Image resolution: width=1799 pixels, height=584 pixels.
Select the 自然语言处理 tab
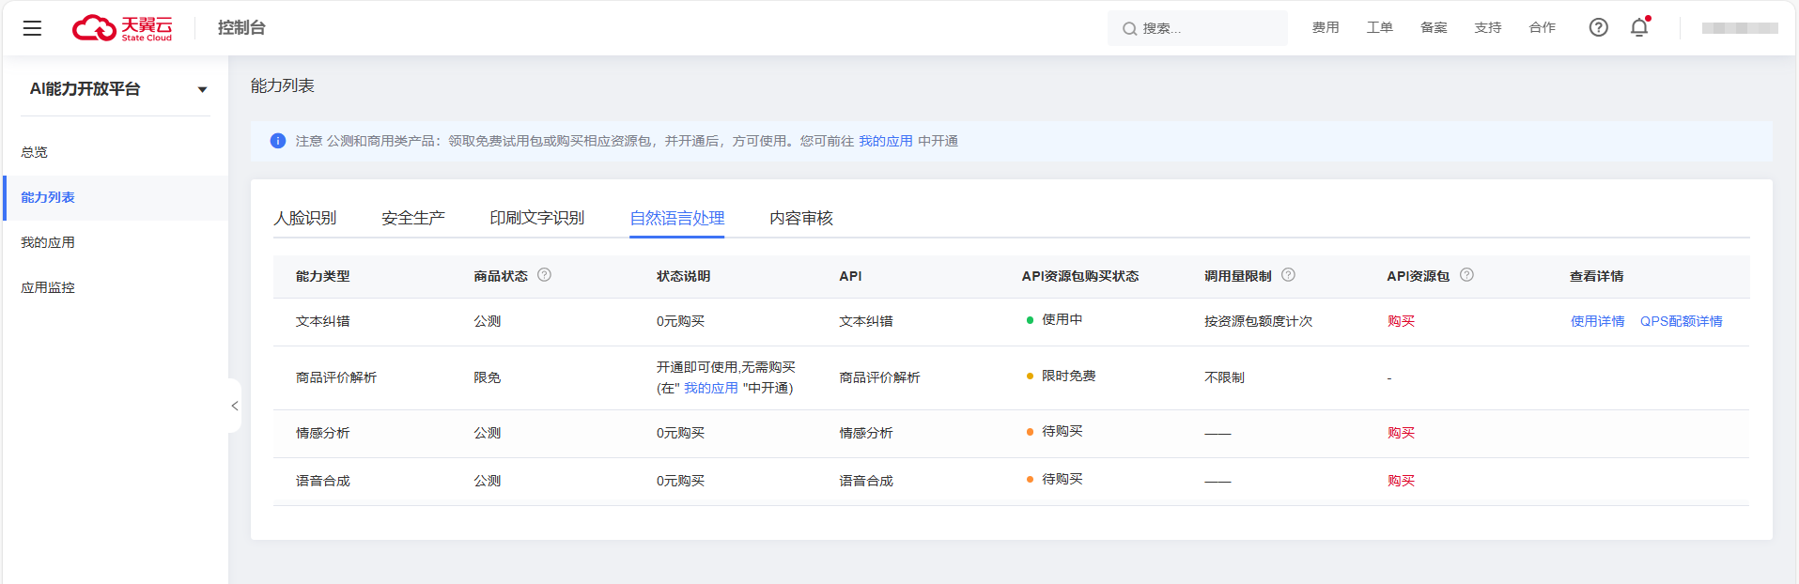pos(676,218)
